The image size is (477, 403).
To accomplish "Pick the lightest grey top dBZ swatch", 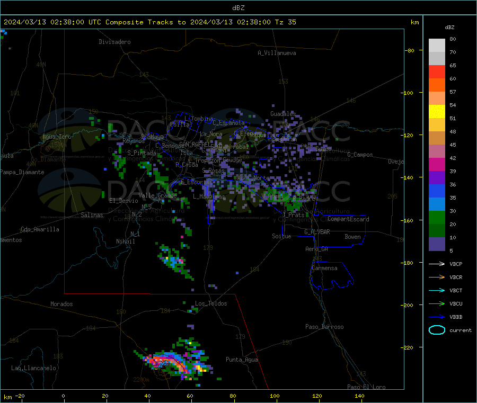I will (437, 46).
